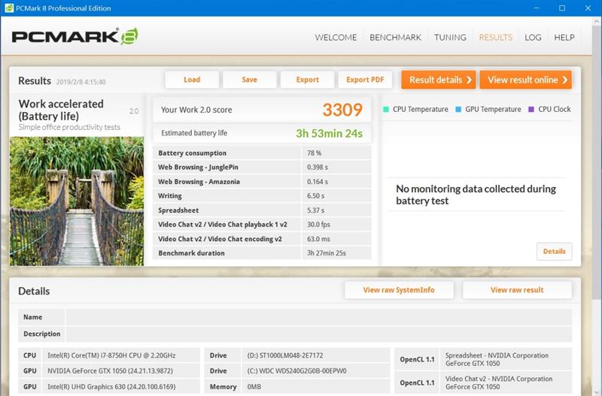Export the result as PDF

(x=365, y=80)
